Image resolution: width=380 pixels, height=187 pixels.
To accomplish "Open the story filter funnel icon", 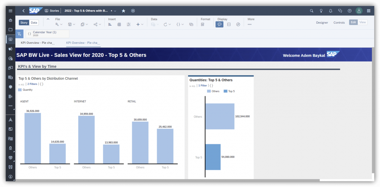I will pyautogui.click(x=19, y=34).
